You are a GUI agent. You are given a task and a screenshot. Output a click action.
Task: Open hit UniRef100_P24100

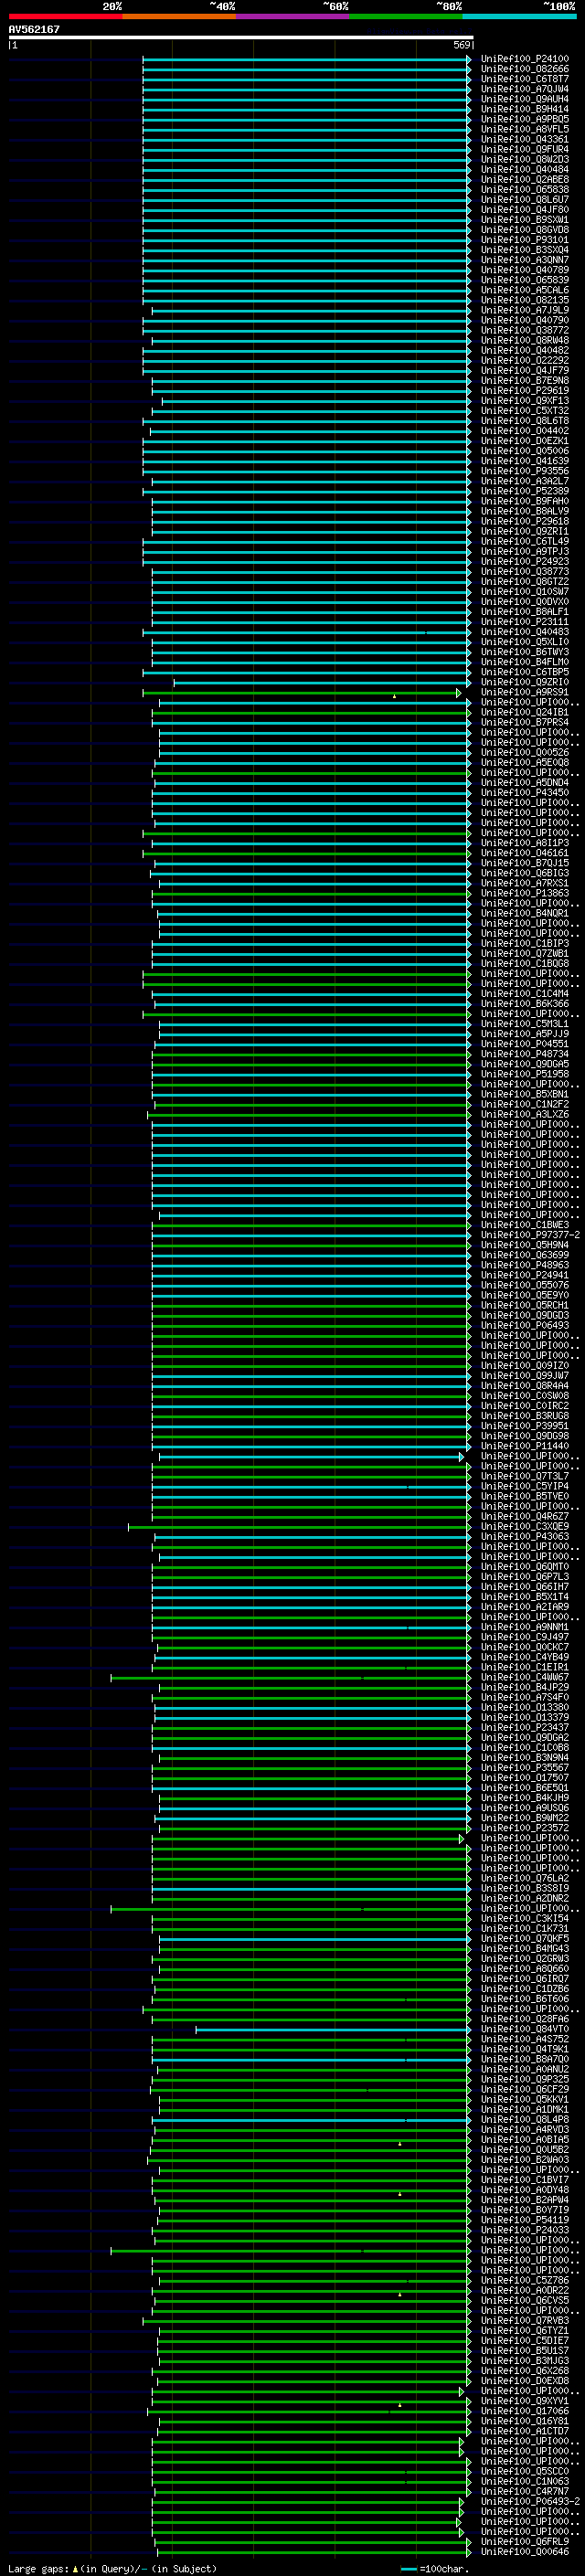[x=525, y=59]
